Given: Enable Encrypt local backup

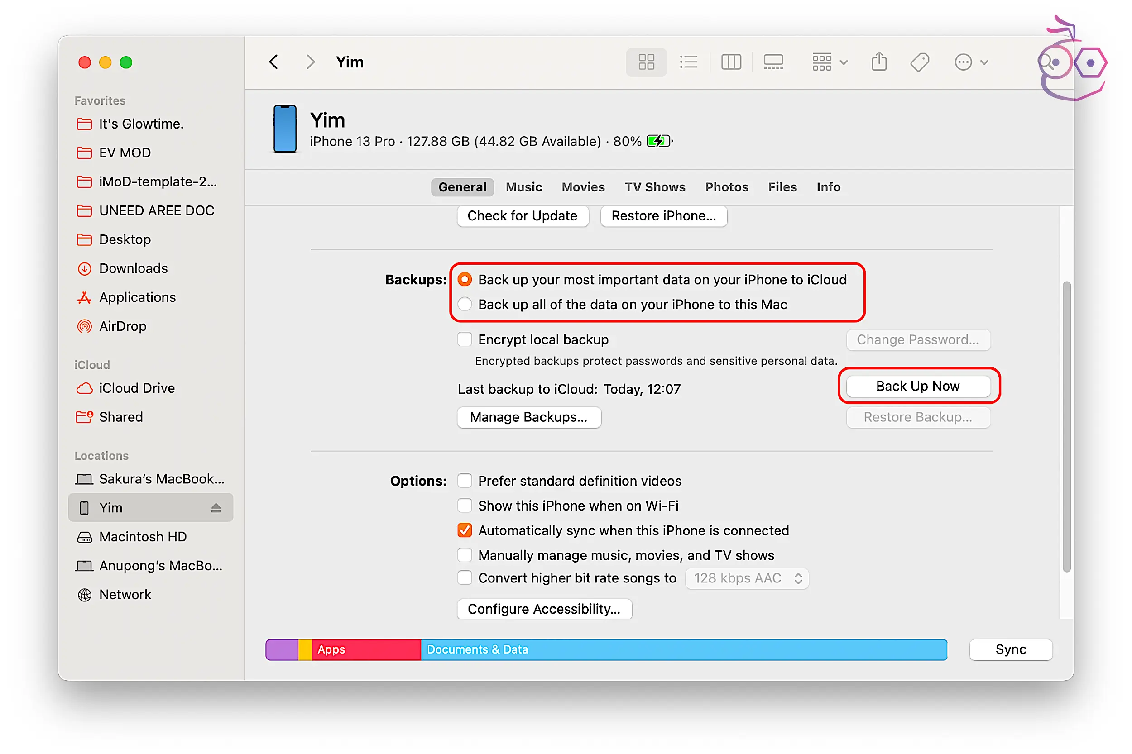Looking at the screenshot, I should (x=465, y=339).
